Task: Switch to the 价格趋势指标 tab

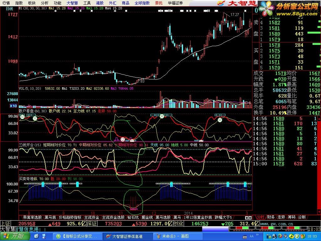Action: click(70, 217)
